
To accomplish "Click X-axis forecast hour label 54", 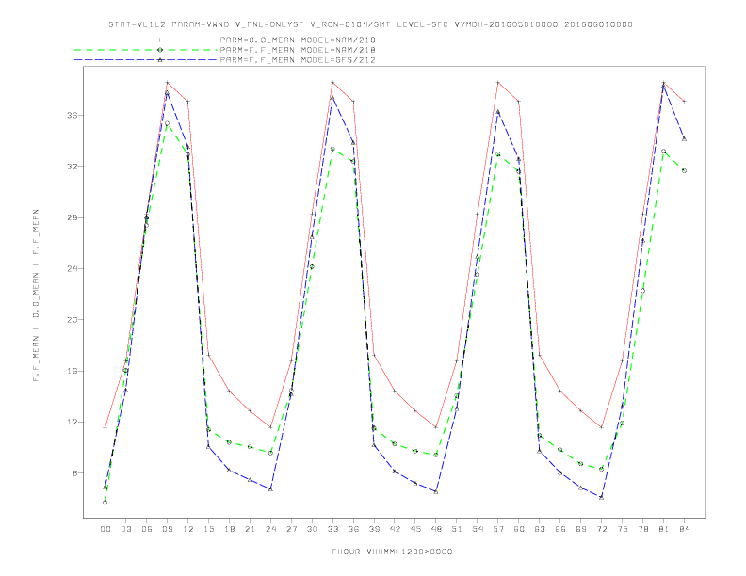I will 478,529.
